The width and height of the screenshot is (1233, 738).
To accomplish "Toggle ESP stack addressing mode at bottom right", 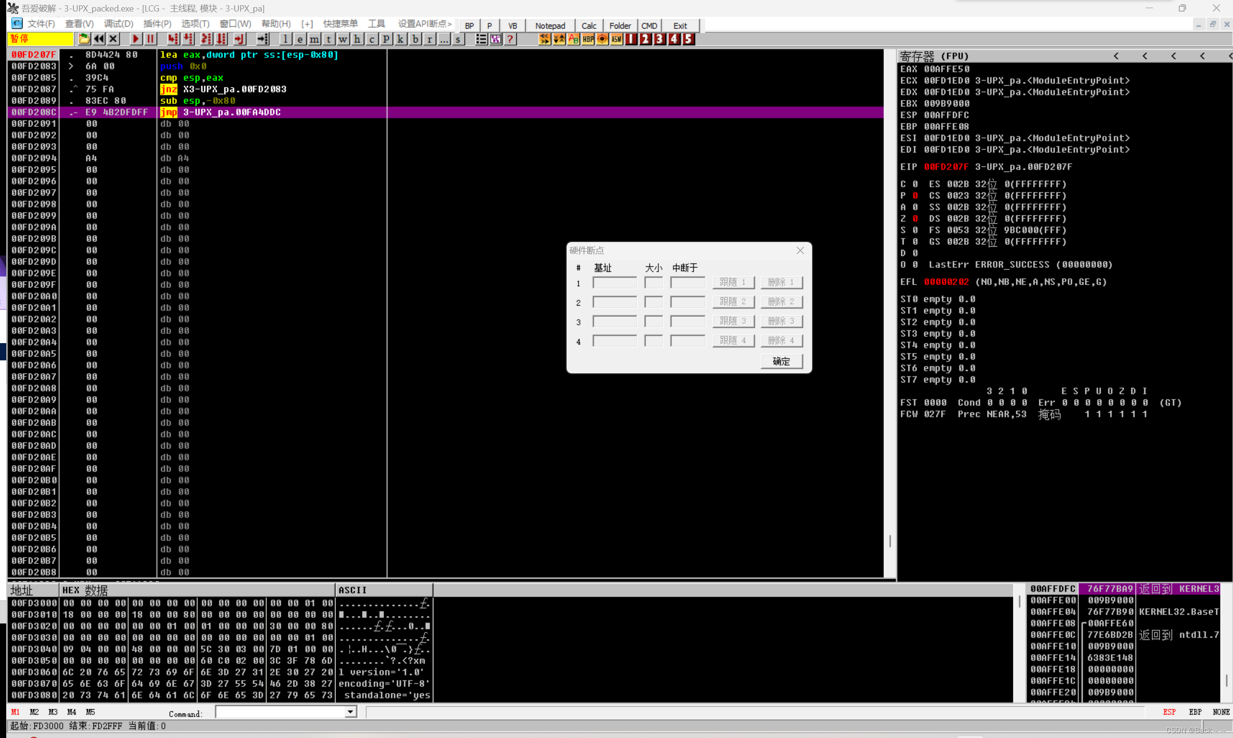I will (1169, 712).
